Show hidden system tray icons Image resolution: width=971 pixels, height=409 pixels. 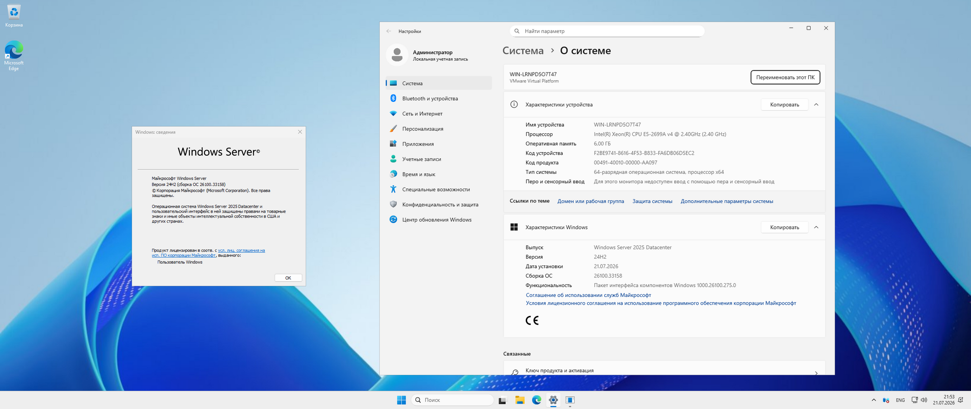tap(873, 400)
